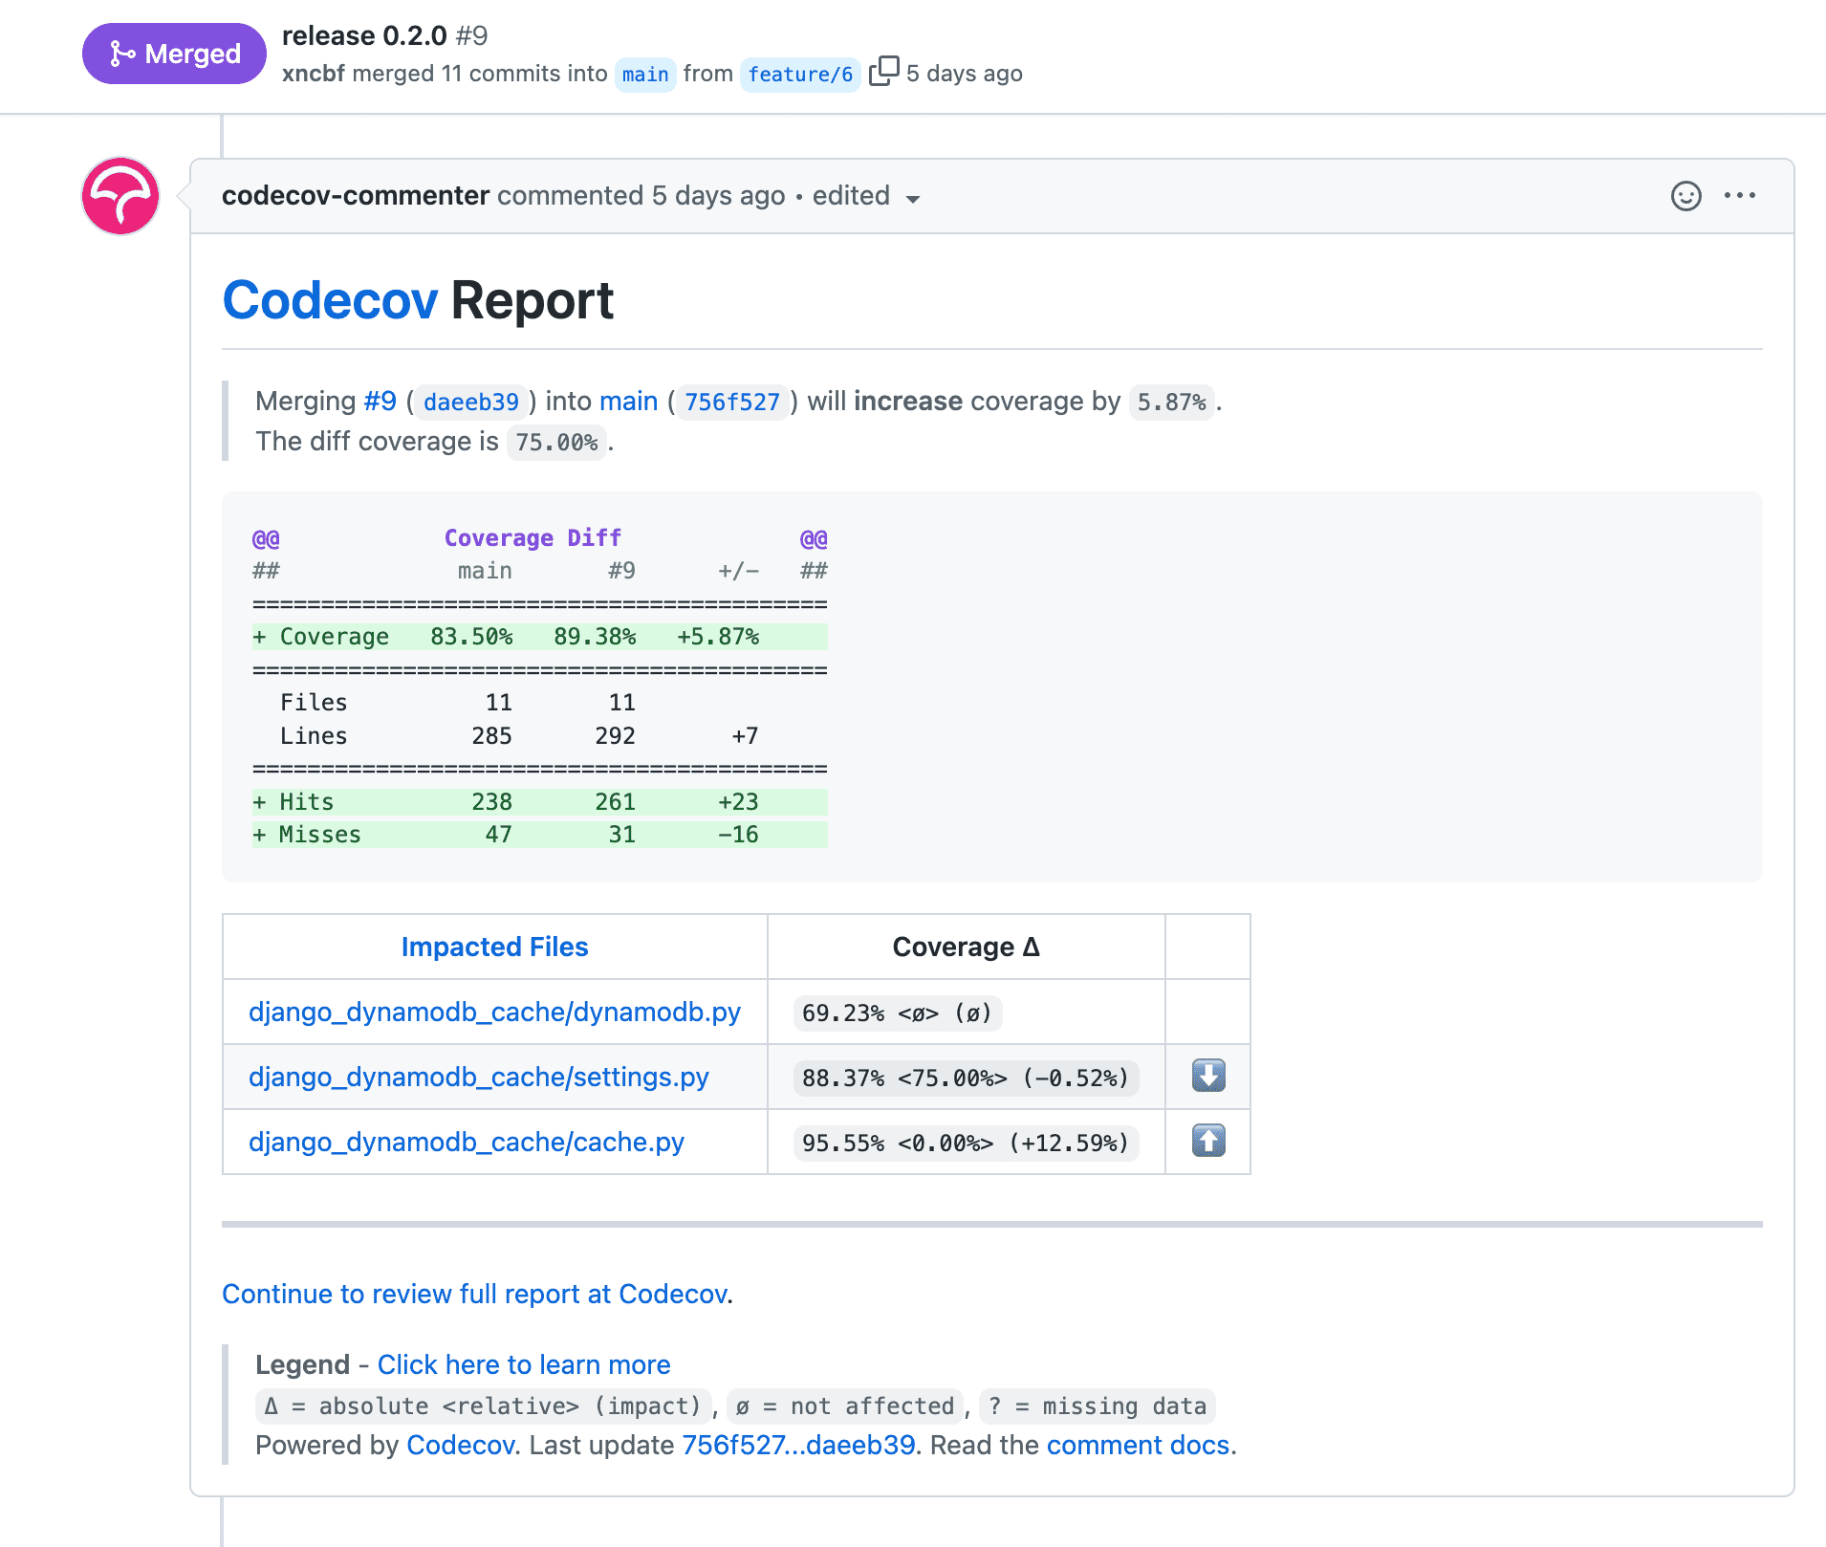Select the feature/6 branch label
Image resolution: width=1826 pixels, height=1547 pixels.
coord(800,75)
